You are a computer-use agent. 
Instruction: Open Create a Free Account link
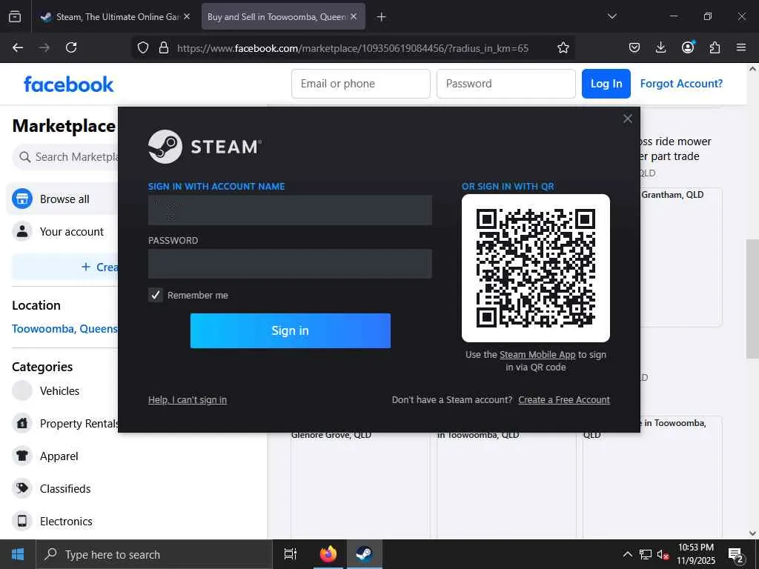(564, 399)
